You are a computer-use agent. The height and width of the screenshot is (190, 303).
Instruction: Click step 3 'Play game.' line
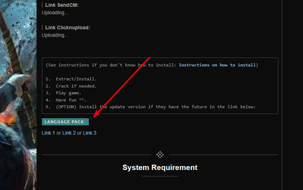[x=71, y=93]
